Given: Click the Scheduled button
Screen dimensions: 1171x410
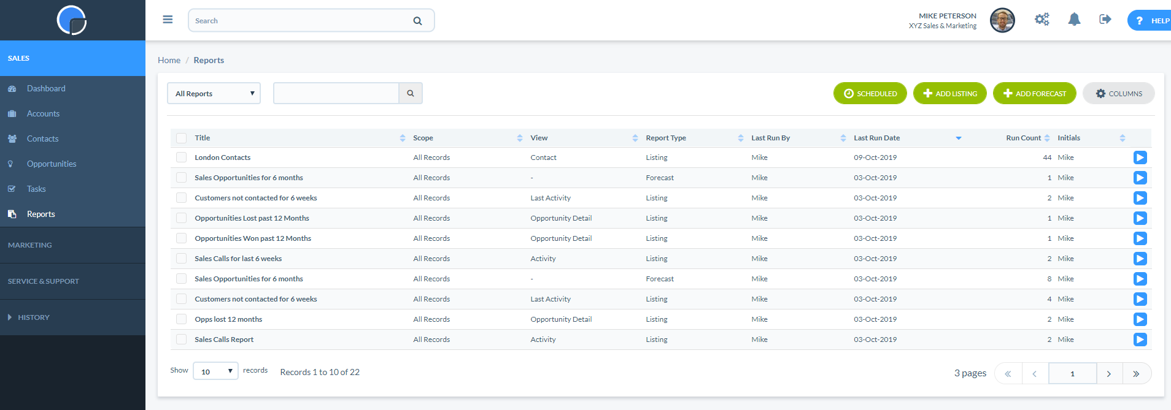Looking at the screenshot, I should click(x=870, y=93).
